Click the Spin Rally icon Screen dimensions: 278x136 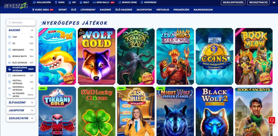(x=94, y=2)
